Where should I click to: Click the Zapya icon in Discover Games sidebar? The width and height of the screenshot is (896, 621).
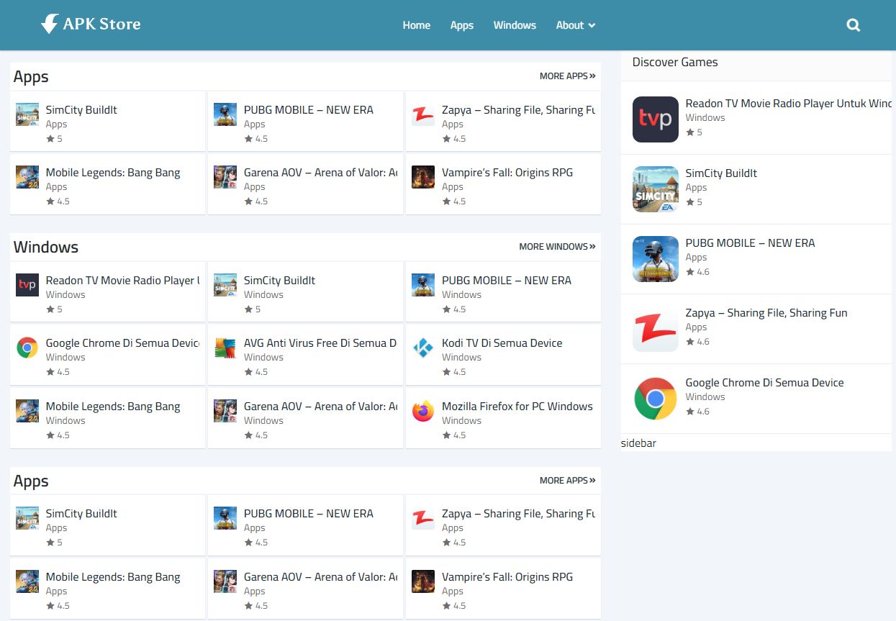pyautogui.click(x=655, y=329)
